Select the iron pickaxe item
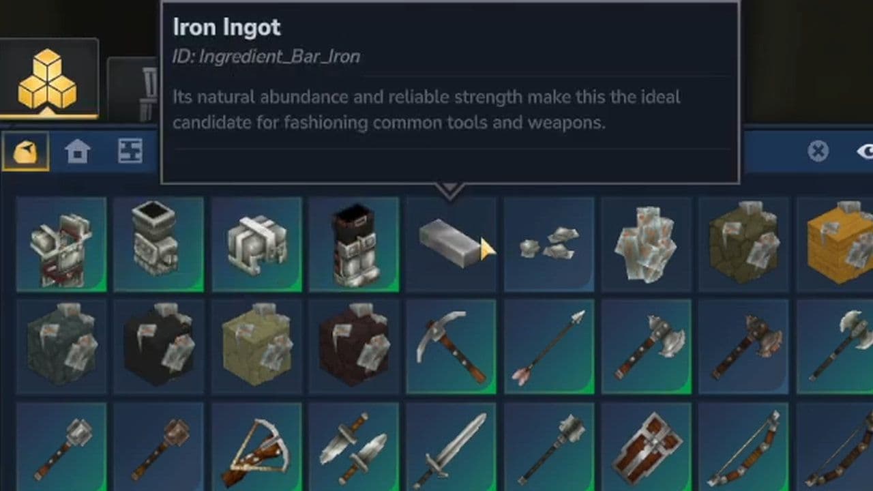 tap(451, 346)
